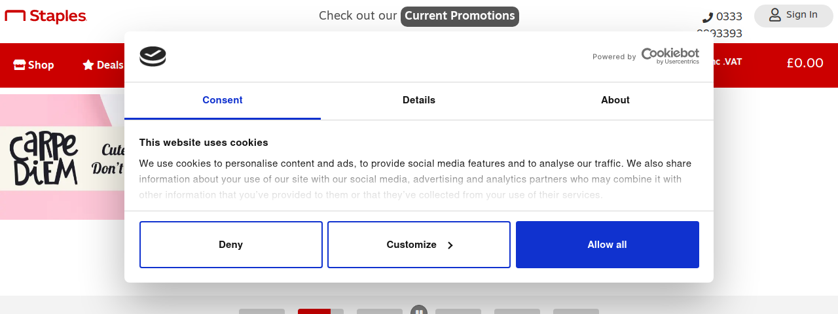
Task: Open the Cookiebot by Usercentrics logo link
Action: pos(670,56)
